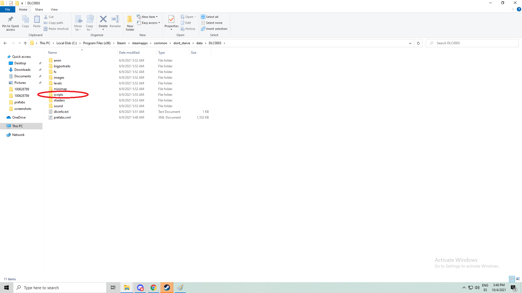Click the Help question mark icon
The height and width of the screenshot is (293, 522).
click(x=519, y=9)
